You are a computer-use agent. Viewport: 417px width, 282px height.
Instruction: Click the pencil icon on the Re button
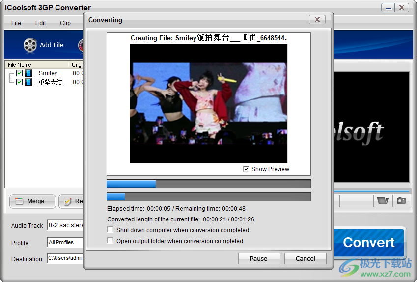tap(68, 201)
